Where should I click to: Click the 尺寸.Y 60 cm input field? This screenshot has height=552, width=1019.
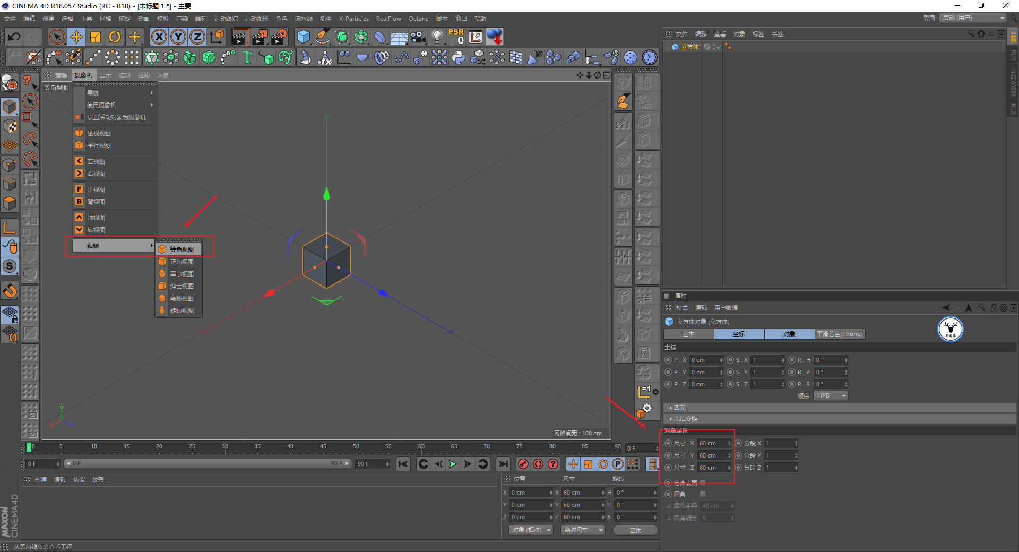click(x=714, y=455)
